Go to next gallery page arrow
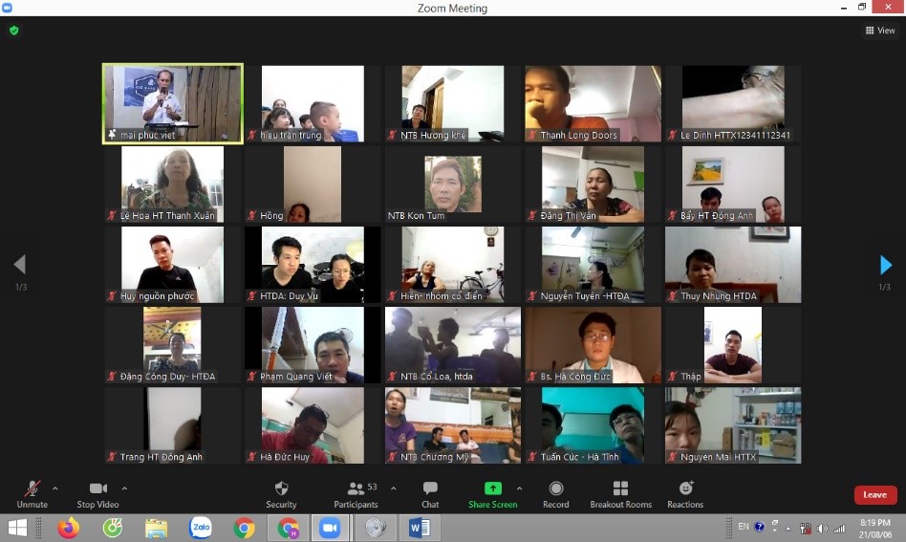Image resolution: width=906 pixels, height=542 pixels. (885, 265)
